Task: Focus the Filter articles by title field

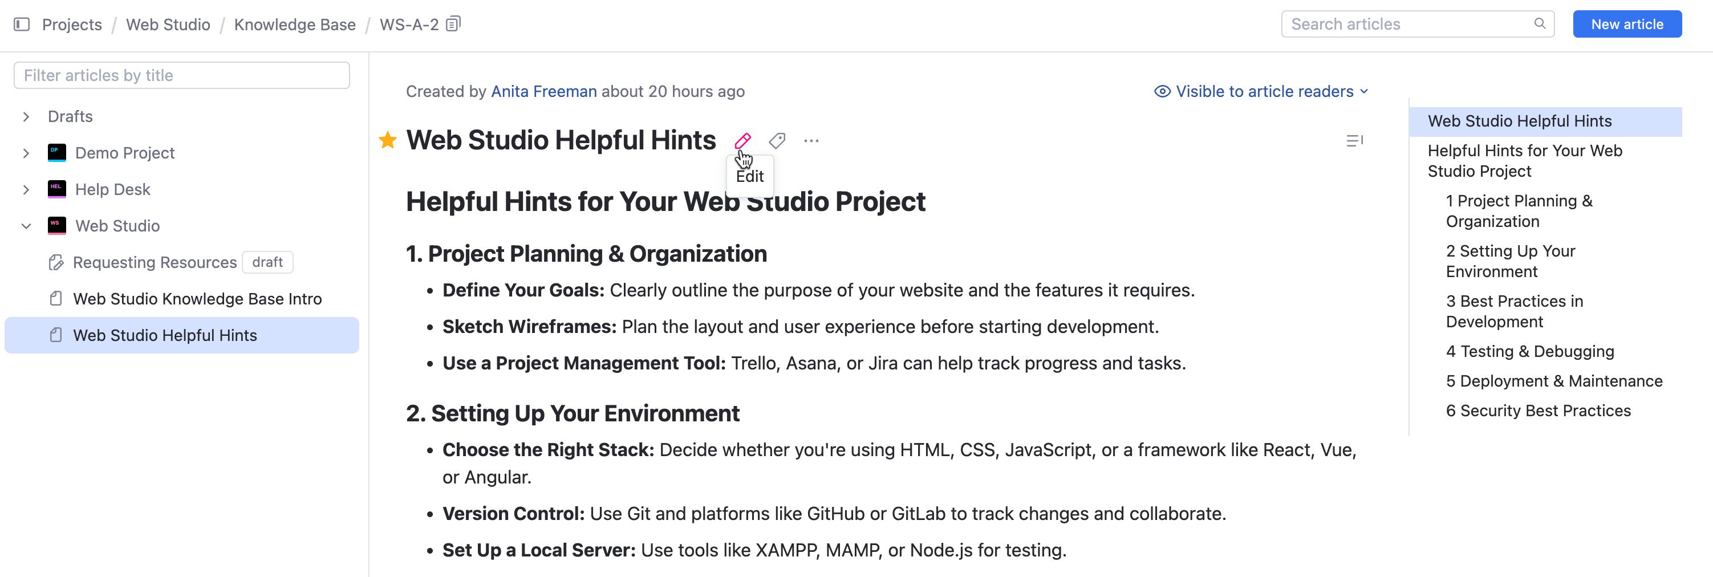Action: point(181,76)
